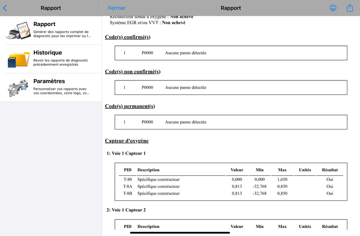The width and height of the screenshot is (360, 236).
Task: Tap the confirmed P0000 code row
Action: click(x=231, y=53)
